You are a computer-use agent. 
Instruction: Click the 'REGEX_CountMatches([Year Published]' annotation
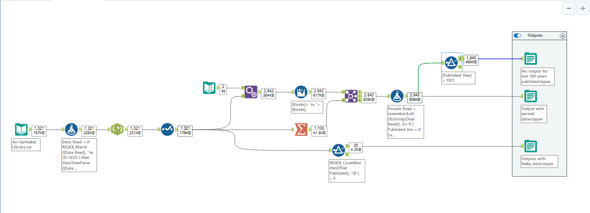(347, 170)
